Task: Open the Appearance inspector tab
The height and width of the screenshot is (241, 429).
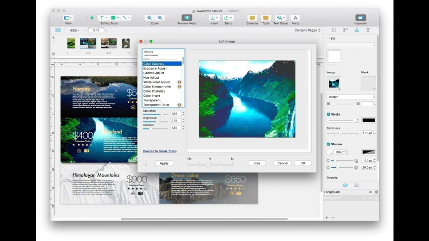Action: coord(357,30)
